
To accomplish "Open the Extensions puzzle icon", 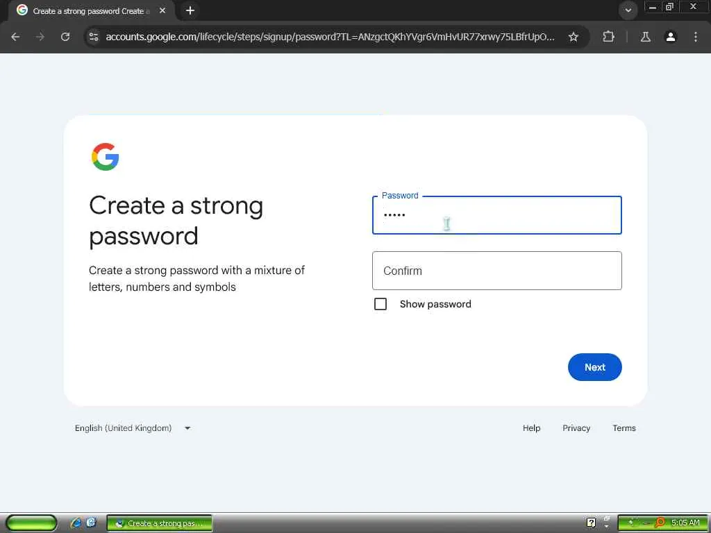I will (x=608, y=37).
